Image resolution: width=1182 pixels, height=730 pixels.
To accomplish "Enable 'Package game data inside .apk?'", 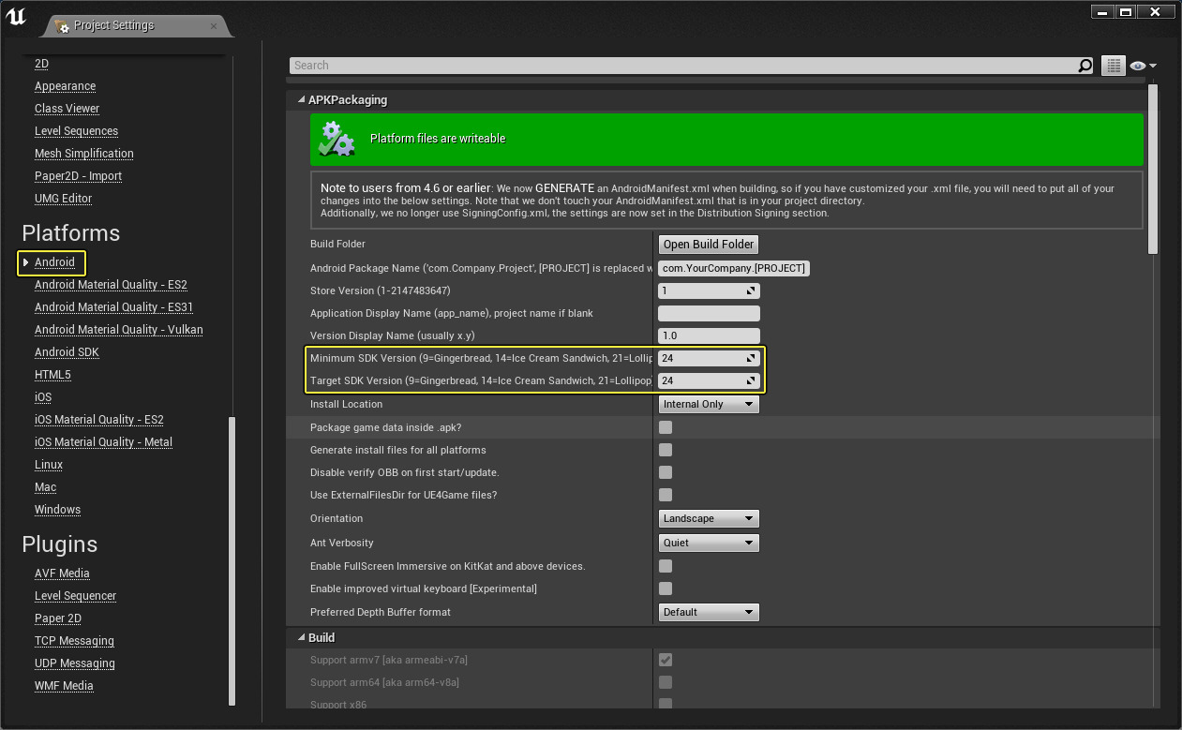I will [665, 427].
